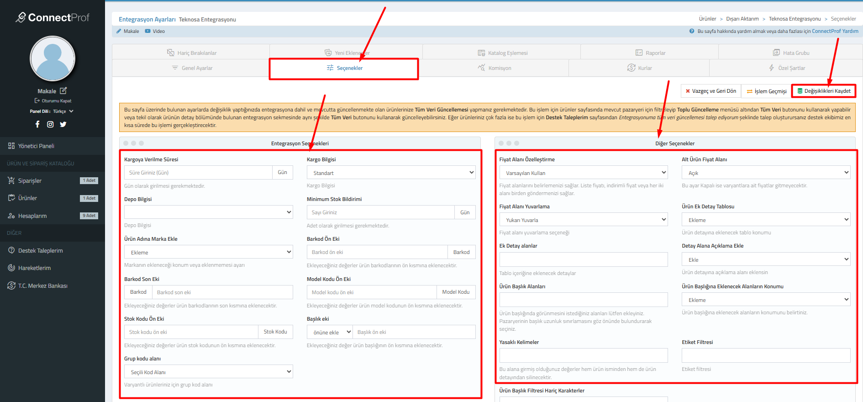Screen dimensions: 863x402
Task: Open T.C. Merkez Bankası in sidebar
Action: coord(42,286)
